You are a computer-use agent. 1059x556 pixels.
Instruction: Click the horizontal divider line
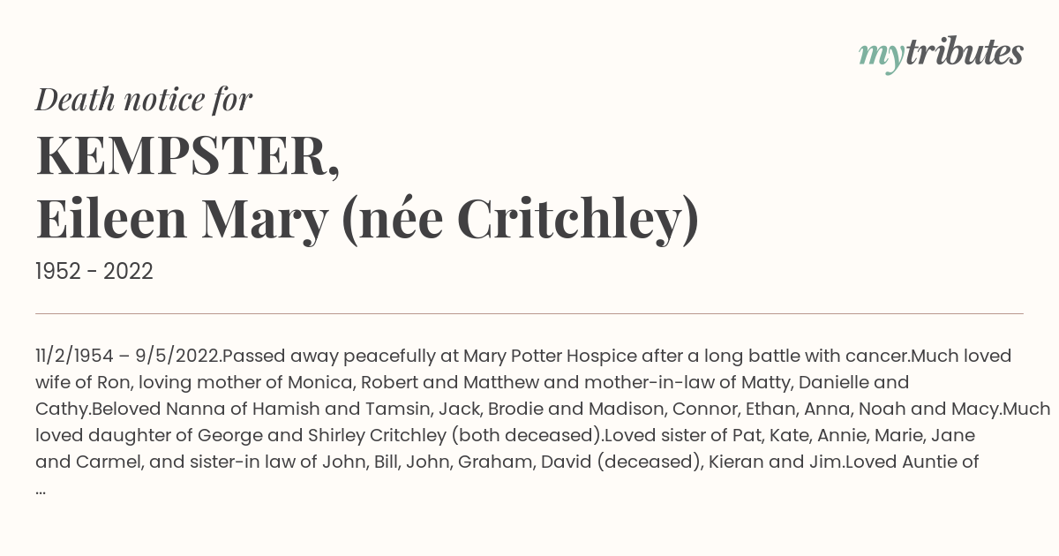click(529, 313)
